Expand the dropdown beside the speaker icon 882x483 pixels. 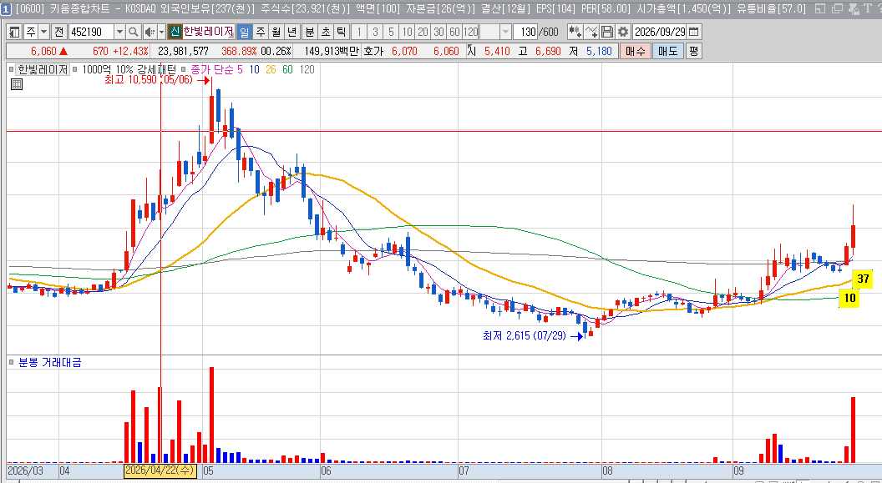click(x=162, y=32)
